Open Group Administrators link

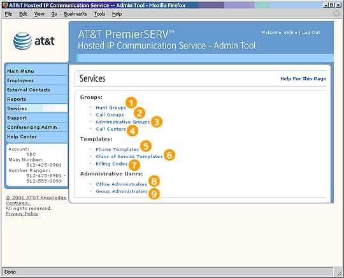click(122, 191)
